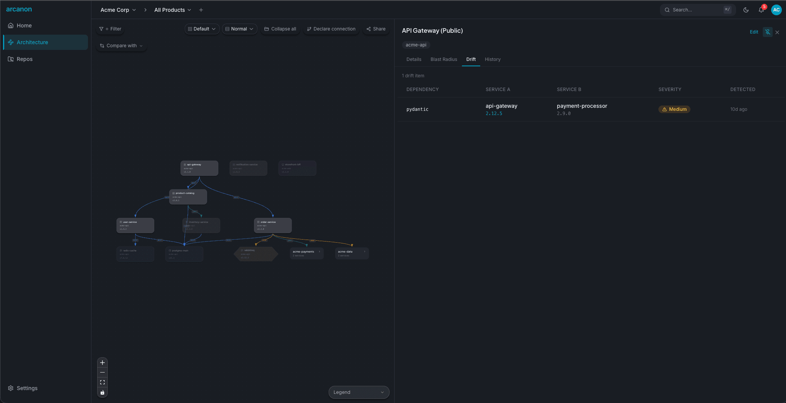
Task: Click the zoom in plus icon
Action: tap(102, 363)
